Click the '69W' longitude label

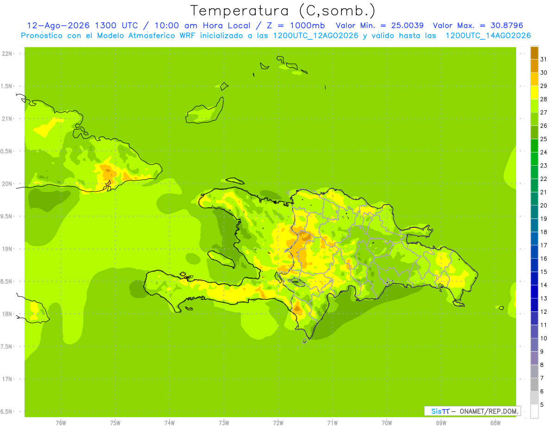(441, 423)
